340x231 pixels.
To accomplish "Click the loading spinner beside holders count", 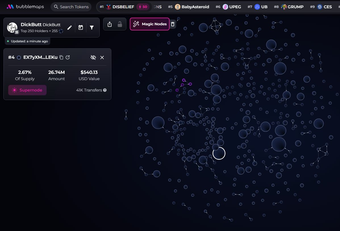I will pos(61,31).
